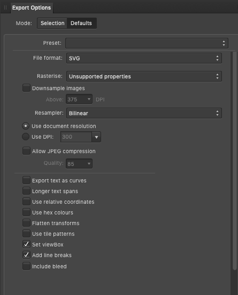Screen dimensions: 238x295
Task: Change the File format SVG dropdown
Action: click(x=144, y=58)
